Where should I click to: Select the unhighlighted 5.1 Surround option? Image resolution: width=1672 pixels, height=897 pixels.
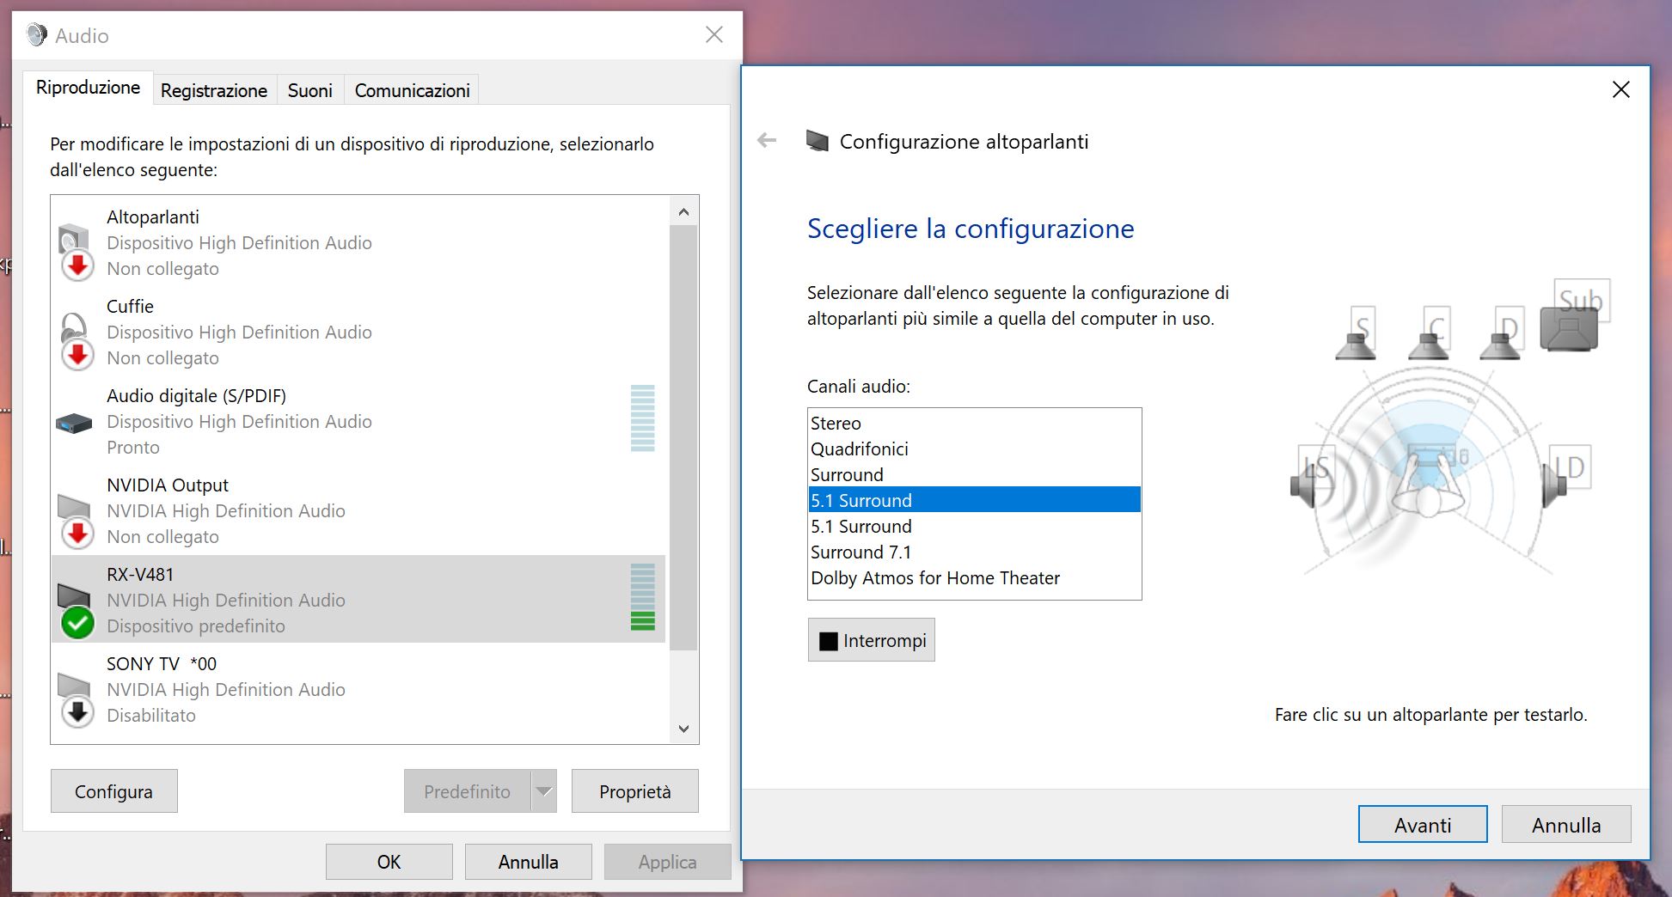coord(975,526)
